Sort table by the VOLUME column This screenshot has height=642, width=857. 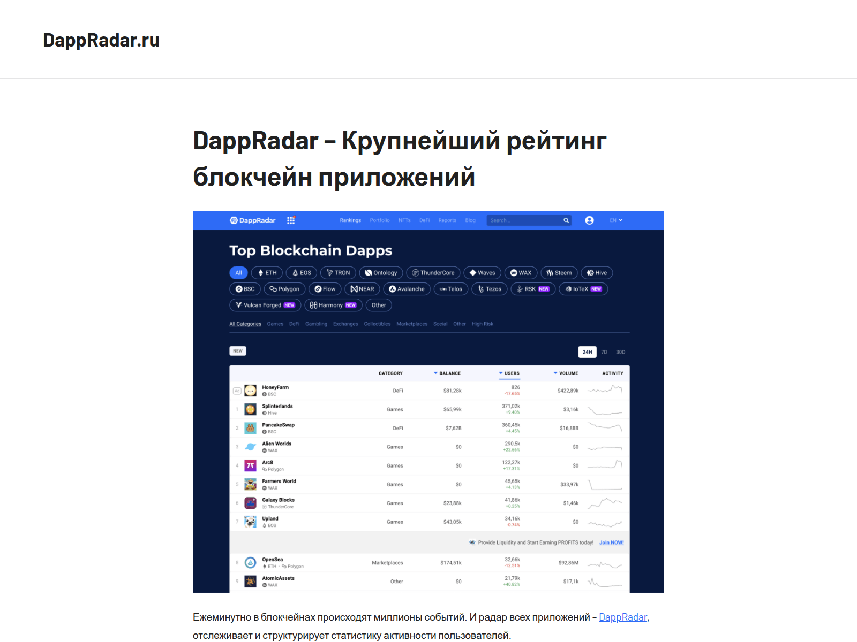click(566, 373)
